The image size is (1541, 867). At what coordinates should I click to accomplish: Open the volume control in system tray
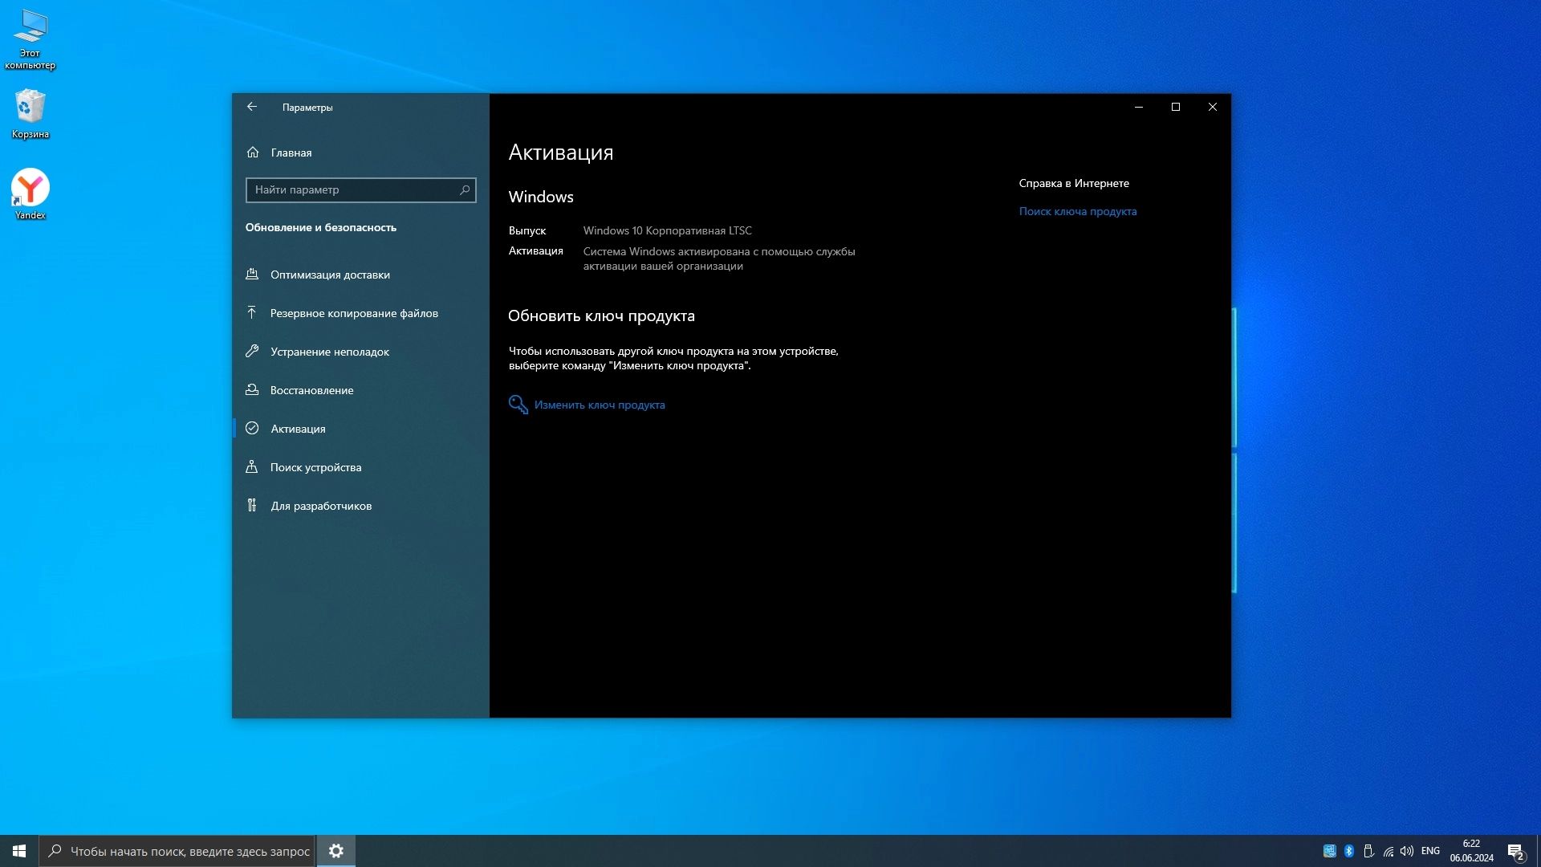pos(1406,851)
